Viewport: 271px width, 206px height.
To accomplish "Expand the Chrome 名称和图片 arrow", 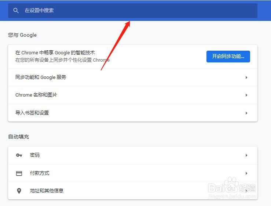I will [246, 95].
